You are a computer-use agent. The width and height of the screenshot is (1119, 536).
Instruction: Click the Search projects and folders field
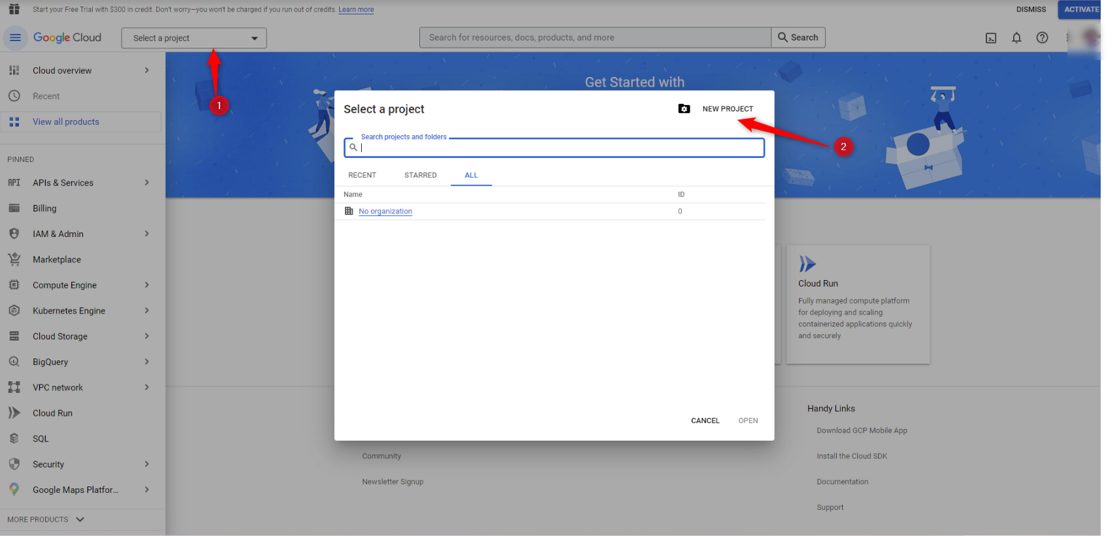pos(560,148)
